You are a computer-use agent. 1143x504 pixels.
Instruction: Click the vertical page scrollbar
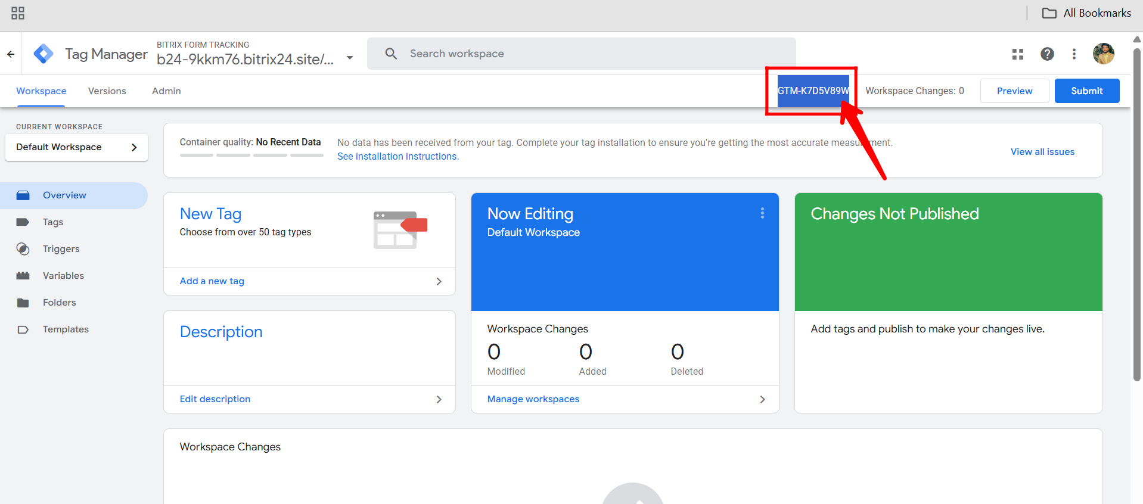(1137, 214)
